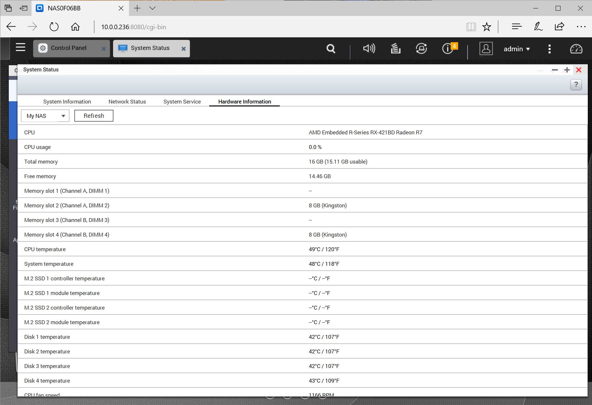The height and width of the screenshot is (405, 592).
Task: Click the 16 GB total memory value
Action: click(338, 162)
